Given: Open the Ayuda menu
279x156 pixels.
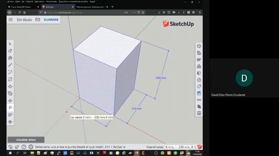Looking at the screenshot, I should click(92, 2).
